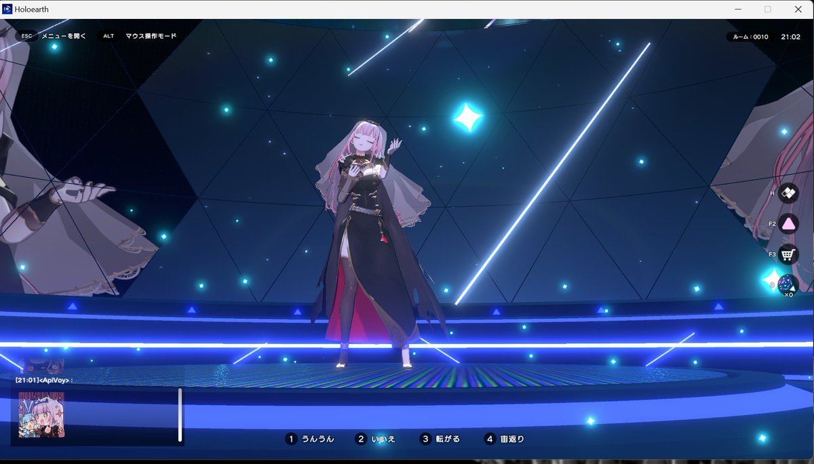This screenshot has height=464, width=814.
Task: Click the 21:02 clock display
Action: (x=790, y=37)
